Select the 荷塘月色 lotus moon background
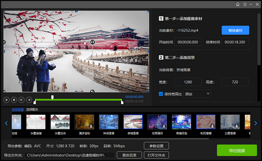This screenshot has height=161, width=262. tap(181, 122)
